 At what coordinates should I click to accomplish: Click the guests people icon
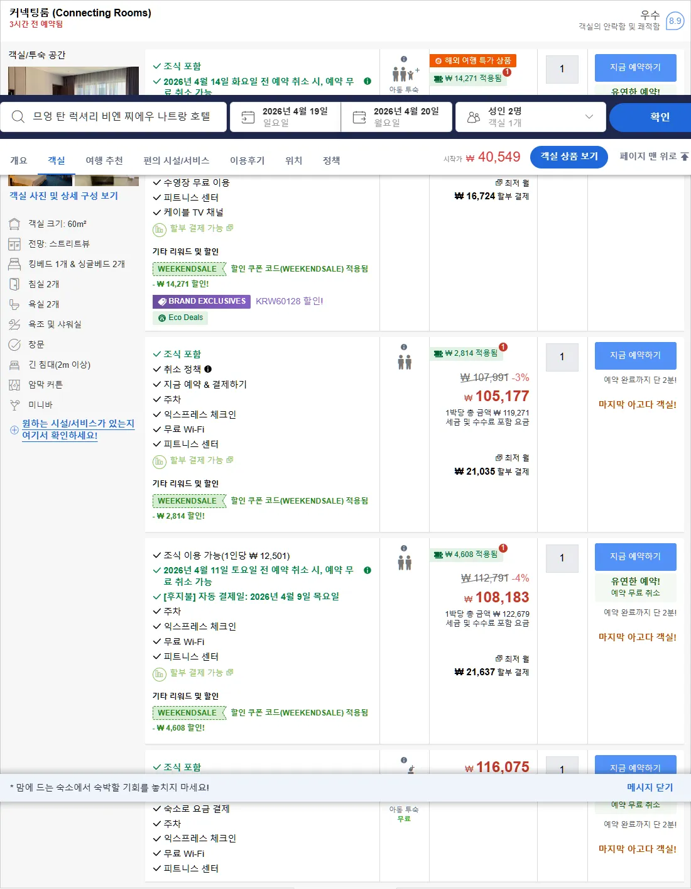click(x=474, y=117)
